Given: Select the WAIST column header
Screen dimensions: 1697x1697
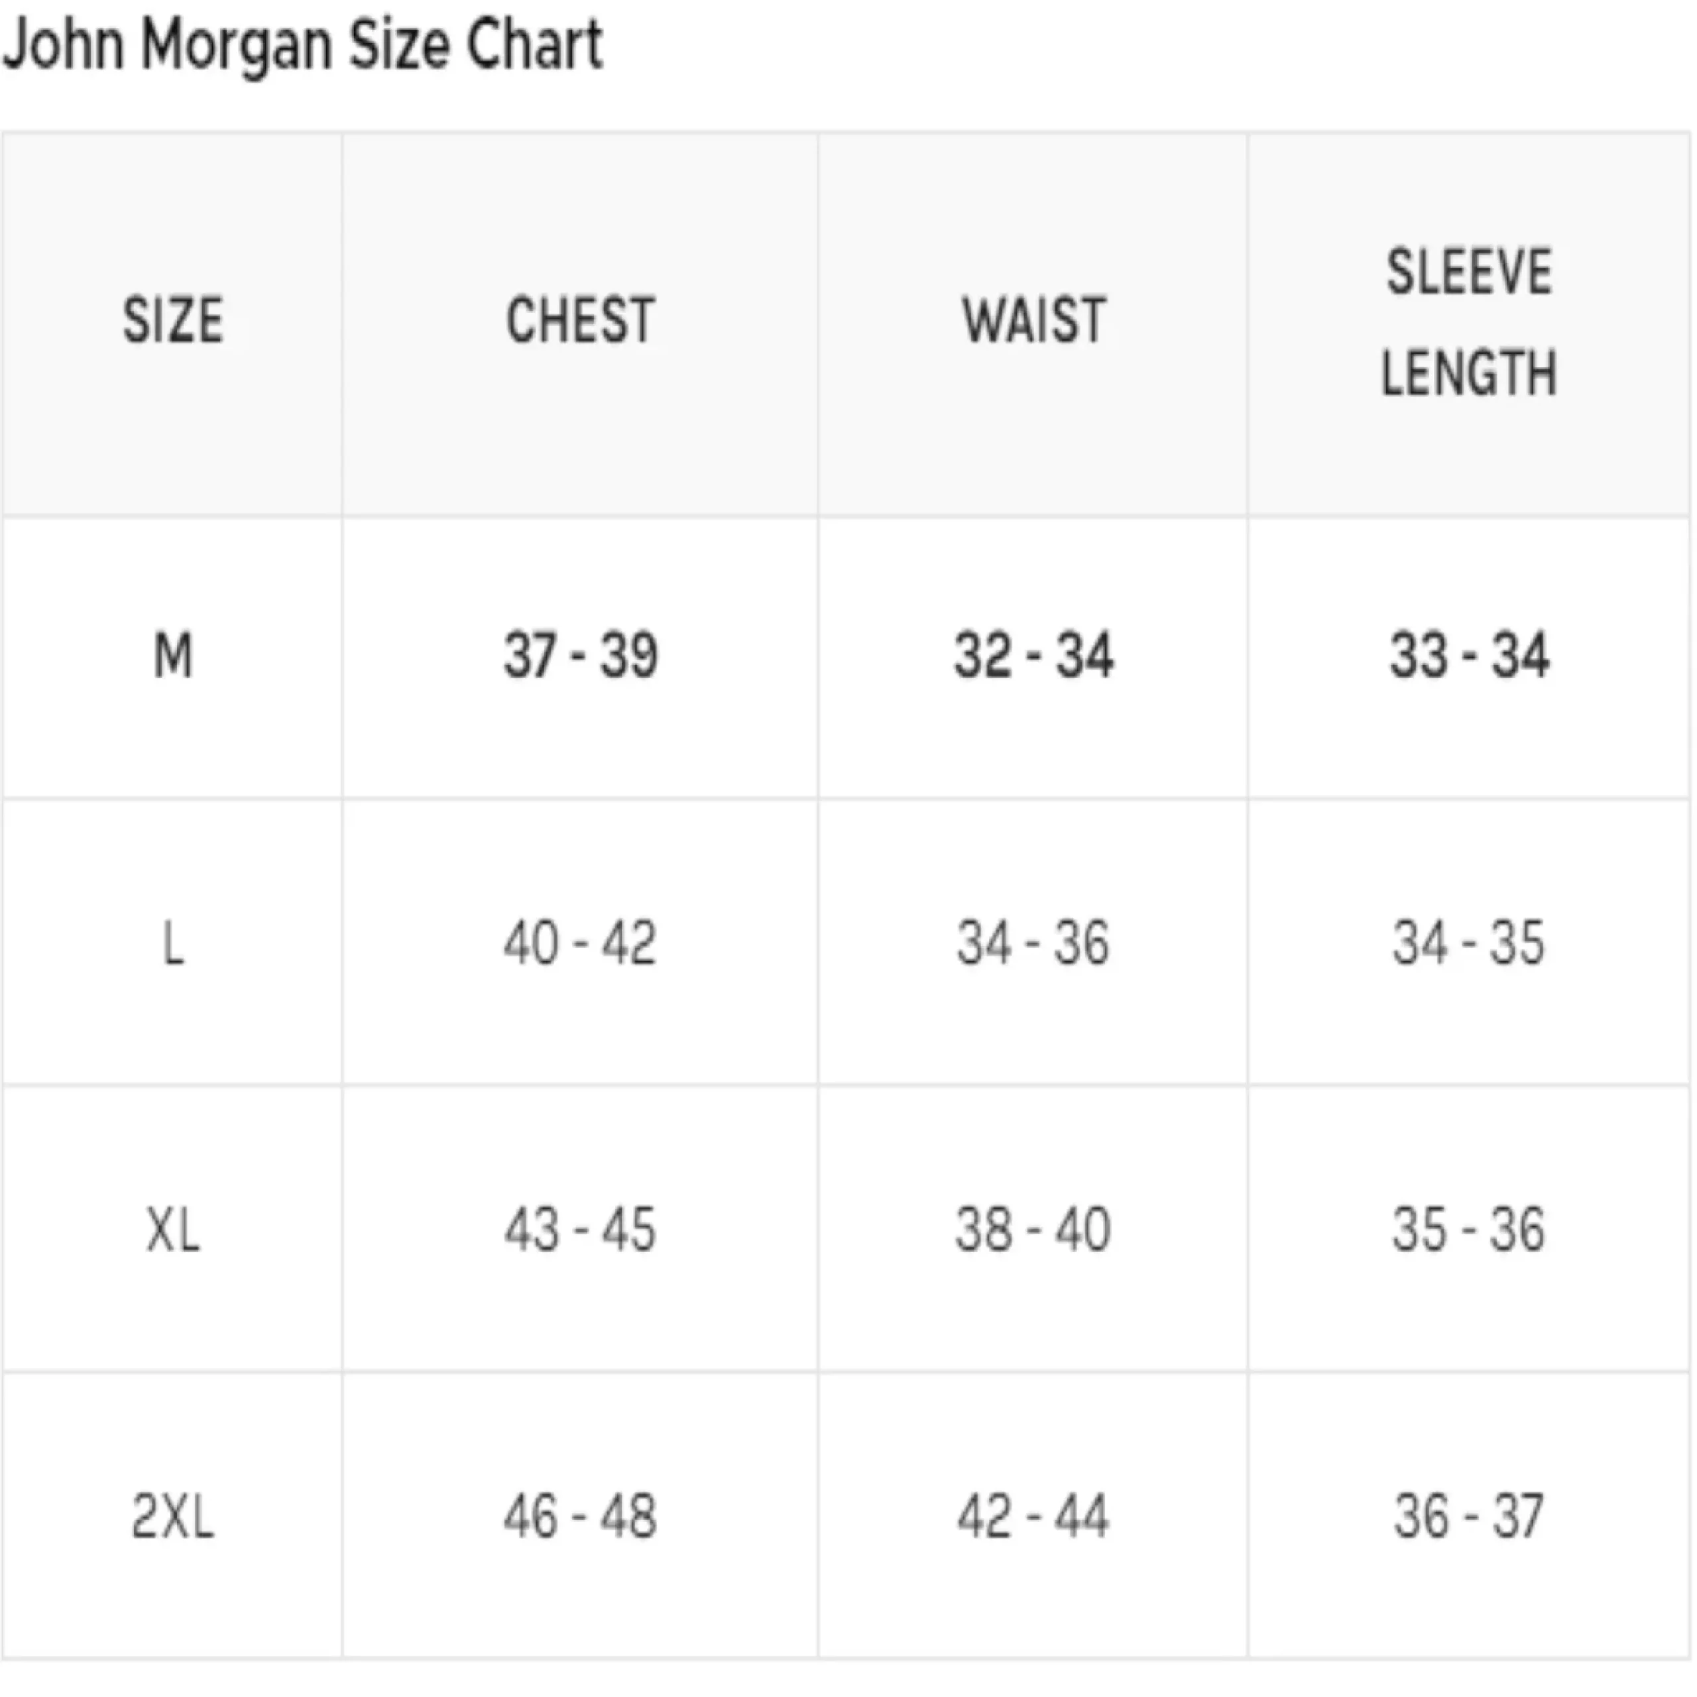Looking at the screenshot, I should tap(1033, 321).
